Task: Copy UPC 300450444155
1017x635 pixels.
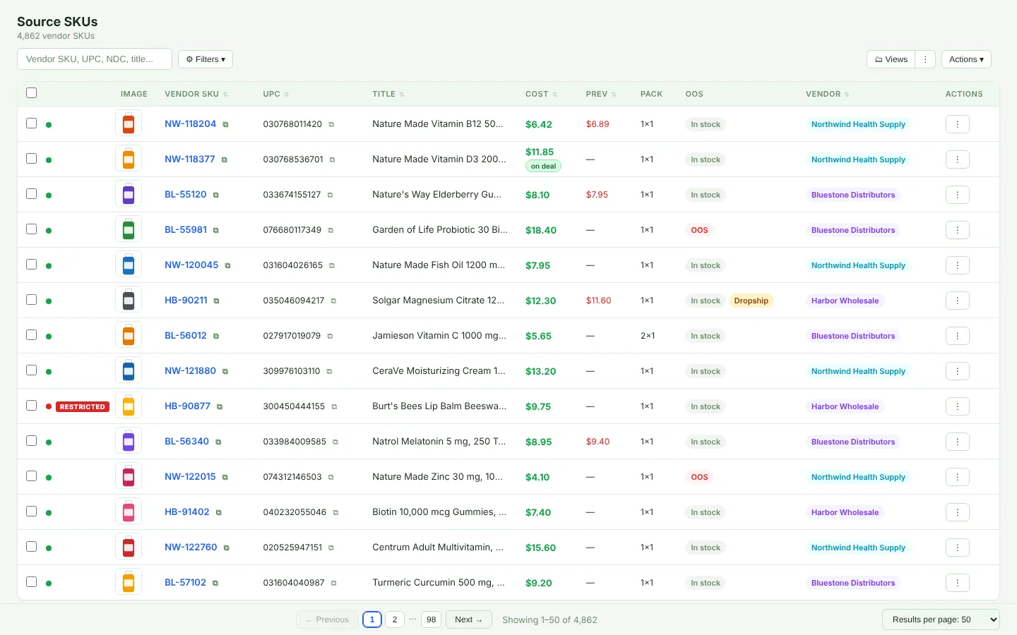Action: [x=334, y=406]
